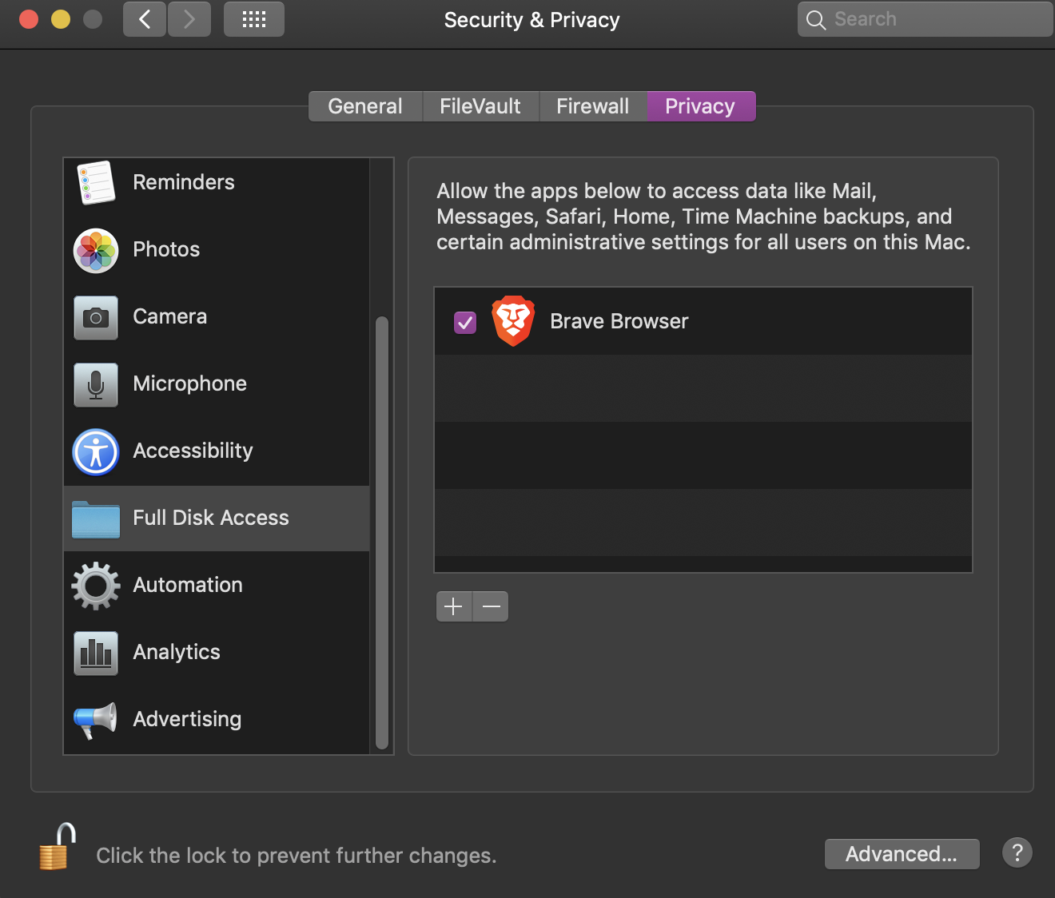Choose the Microphone privacy category
This screenshot has width=1055, height=898.
pos(189,384)
